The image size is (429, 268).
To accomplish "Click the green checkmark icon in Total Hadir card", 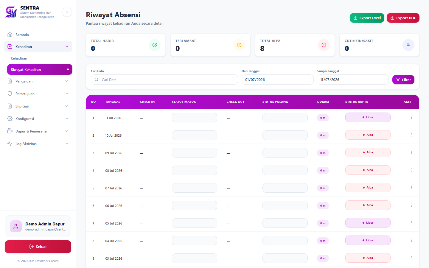I will (155, 45).
